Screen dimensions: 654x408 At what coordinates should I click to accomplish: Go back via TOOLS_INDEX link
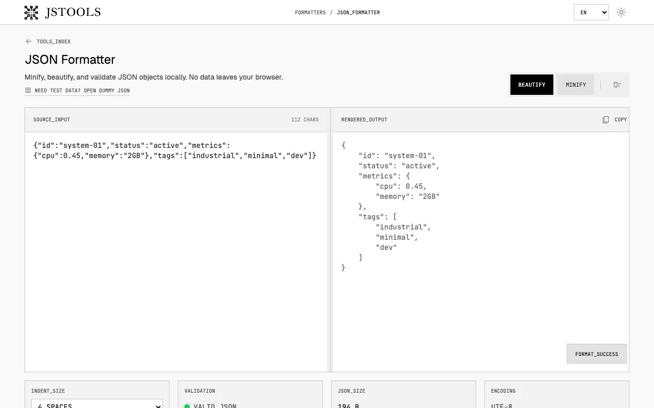(x=54, y=41)
